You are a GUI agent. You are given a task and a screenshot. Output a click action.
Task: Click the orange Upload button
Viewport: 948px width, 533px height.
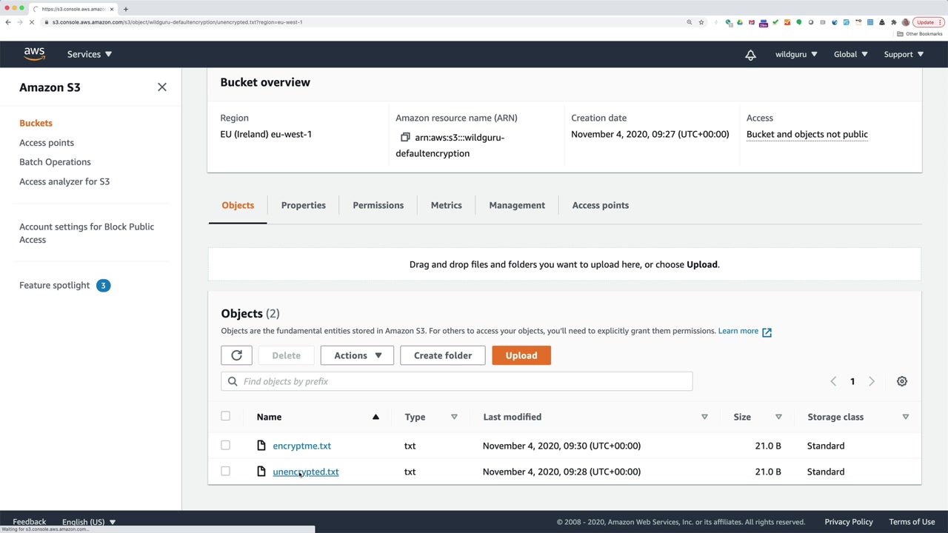[x=521, y=355]
